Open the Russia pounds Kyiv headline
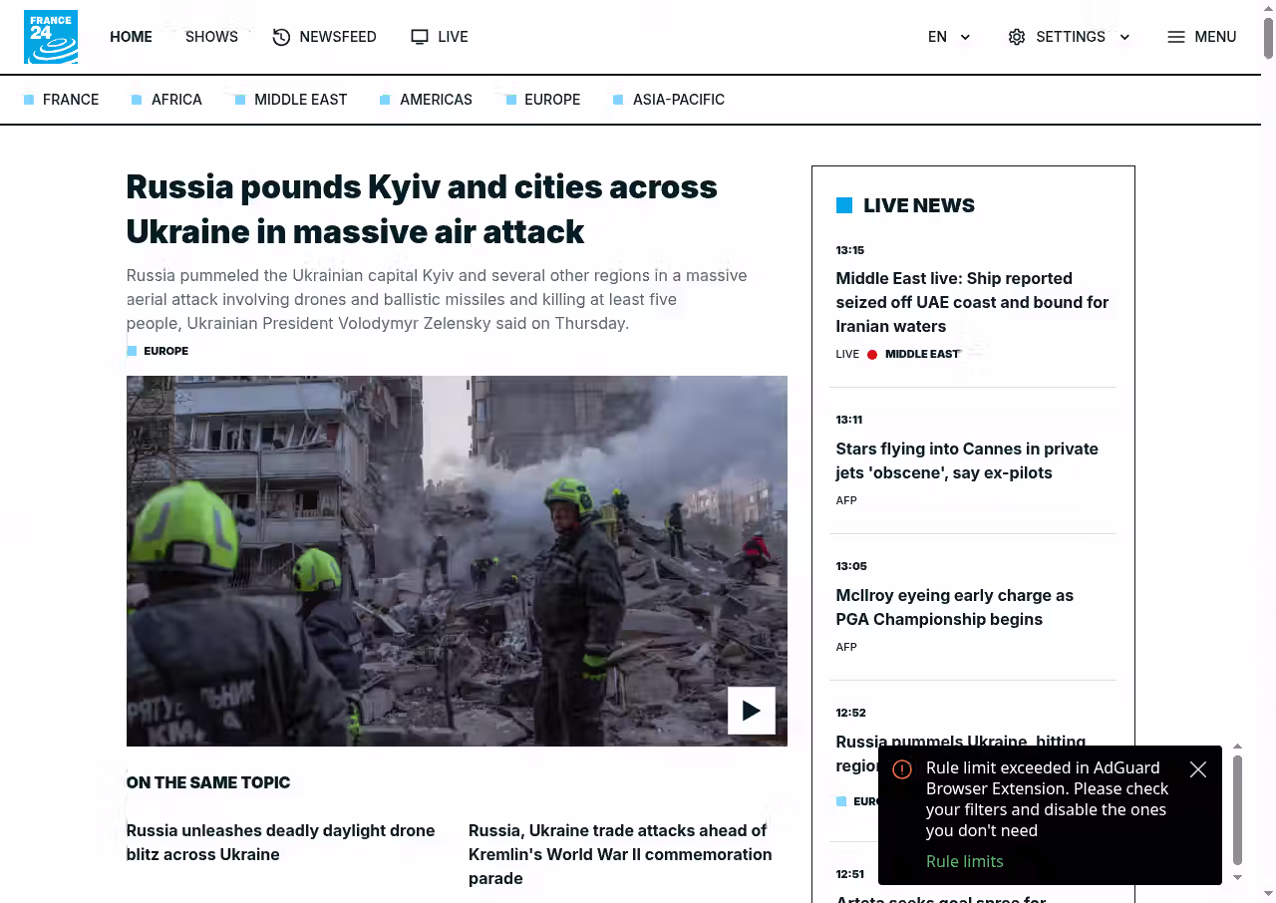Image resolution: width=1276 pixels, height=903 pixels. (x=422, y=209)
